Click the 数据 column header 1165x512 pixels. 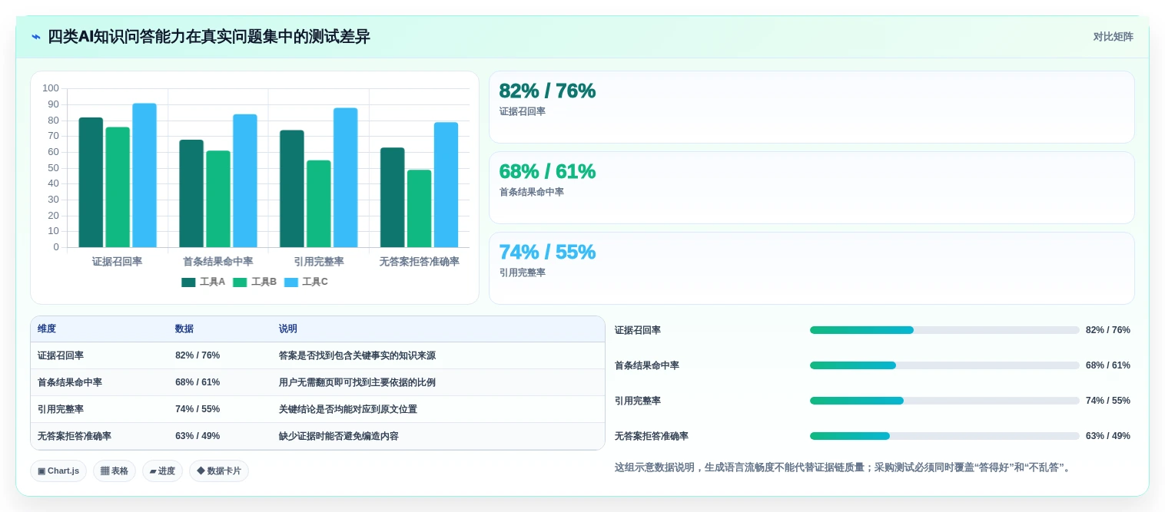click(184, 329)
